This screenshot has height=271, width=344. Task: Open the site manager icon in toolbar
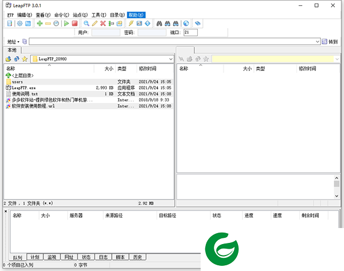(10, 23)
